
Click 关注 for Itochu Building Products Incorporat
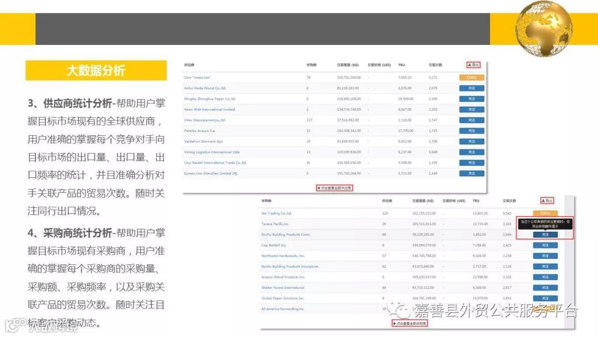coord(545,267)
